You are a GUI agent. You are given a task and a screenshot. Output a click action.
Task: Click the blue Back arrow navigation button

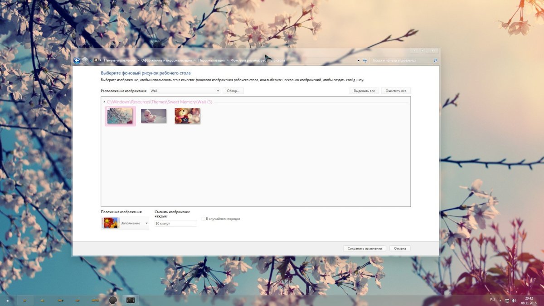[x=77, y=60]
